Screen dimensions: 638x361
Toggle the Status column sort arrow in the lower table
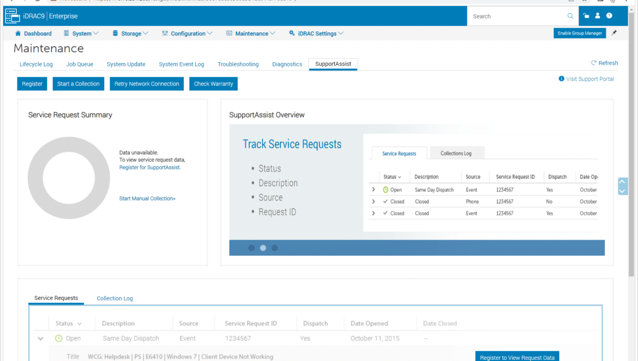pyautogui.click(x=80, y=323)
